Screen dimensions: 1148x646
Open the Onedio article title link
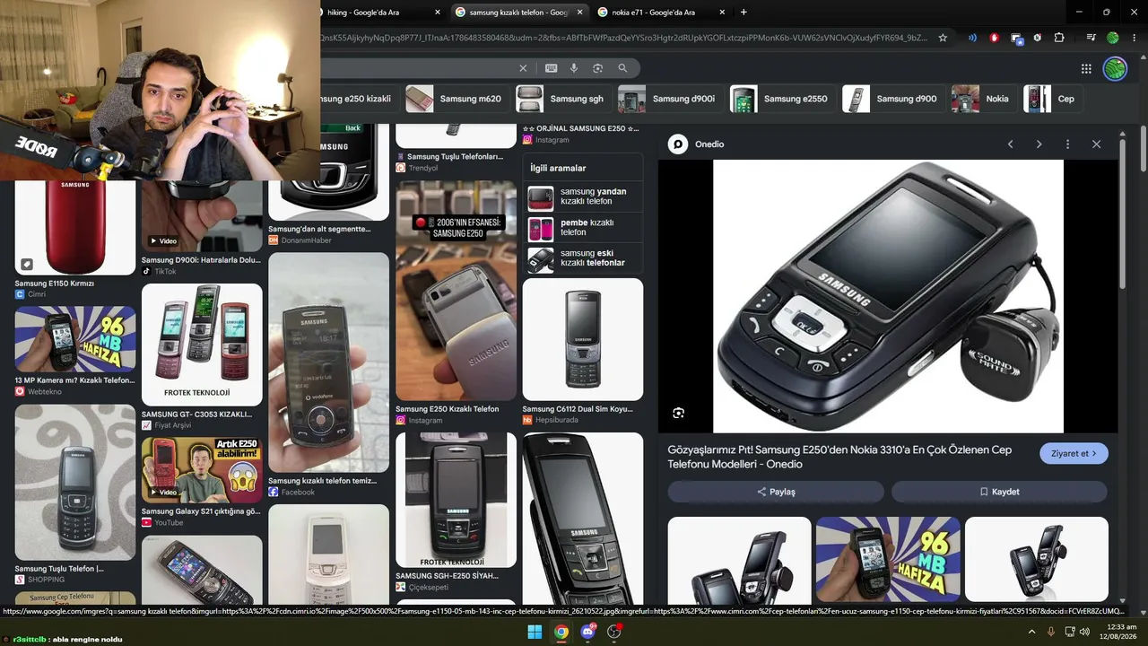(x=839, y=457)
